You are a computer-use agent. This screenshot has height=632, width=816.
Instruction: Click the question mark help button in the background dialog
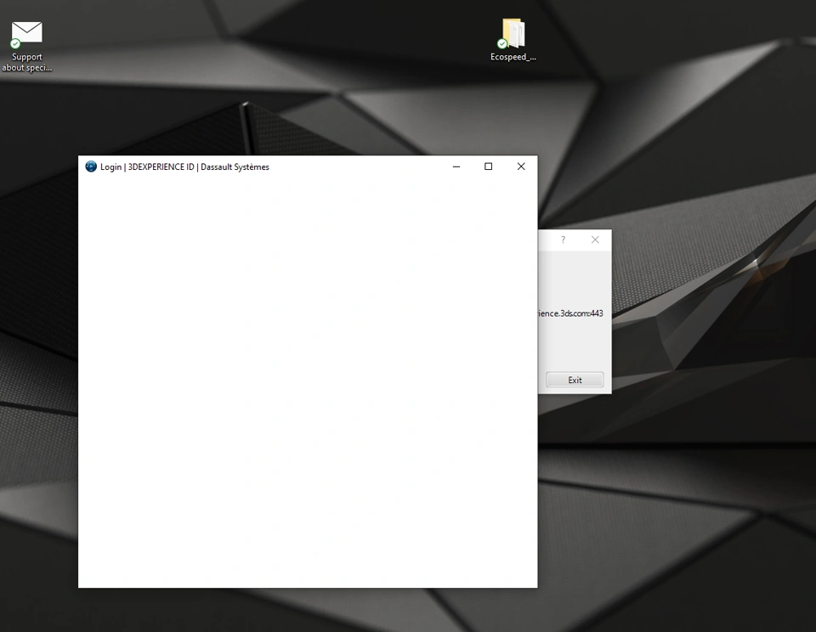[x=563, y=240]
